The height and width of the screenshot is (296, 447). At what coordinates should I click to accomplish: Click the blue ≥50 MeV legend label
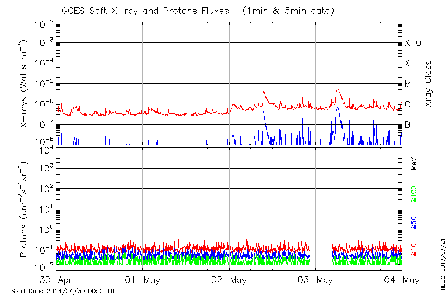coord(415,222)
